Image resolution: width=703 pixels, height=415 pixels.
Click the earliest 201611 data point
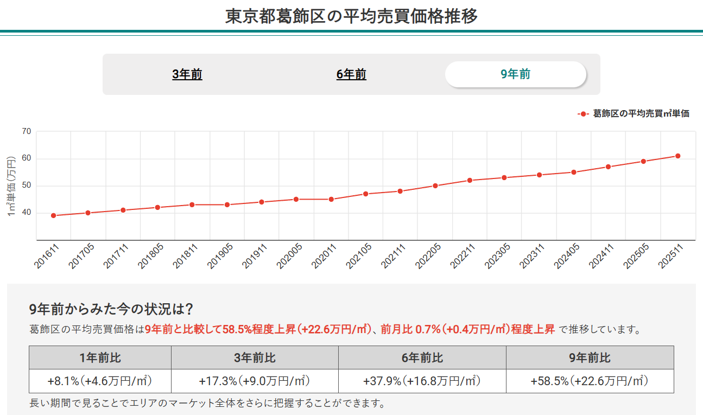tap(52, 215)
